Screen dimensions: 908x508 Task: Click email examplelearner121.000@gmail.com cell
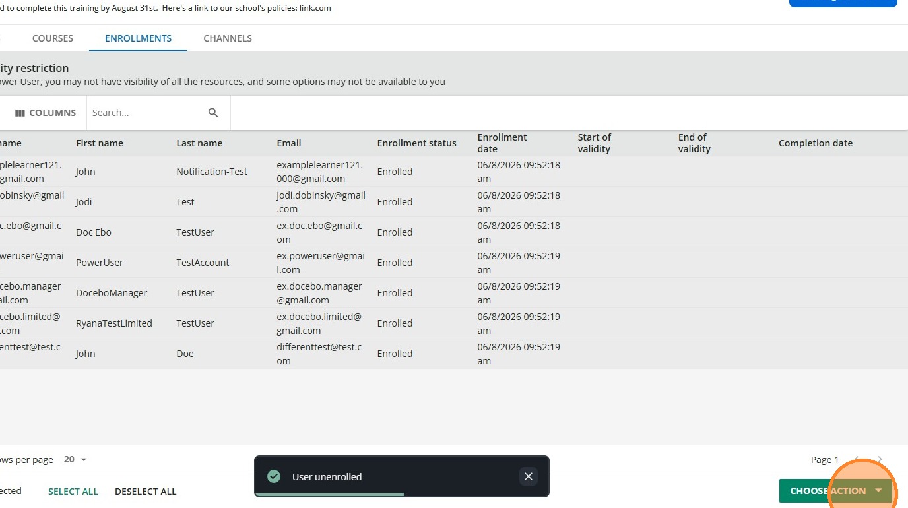(319, 172)
